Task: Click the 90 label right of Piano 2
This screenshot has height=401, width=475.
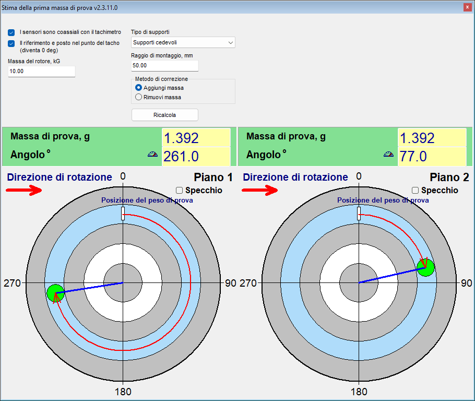Action: (x=466, y=283)
